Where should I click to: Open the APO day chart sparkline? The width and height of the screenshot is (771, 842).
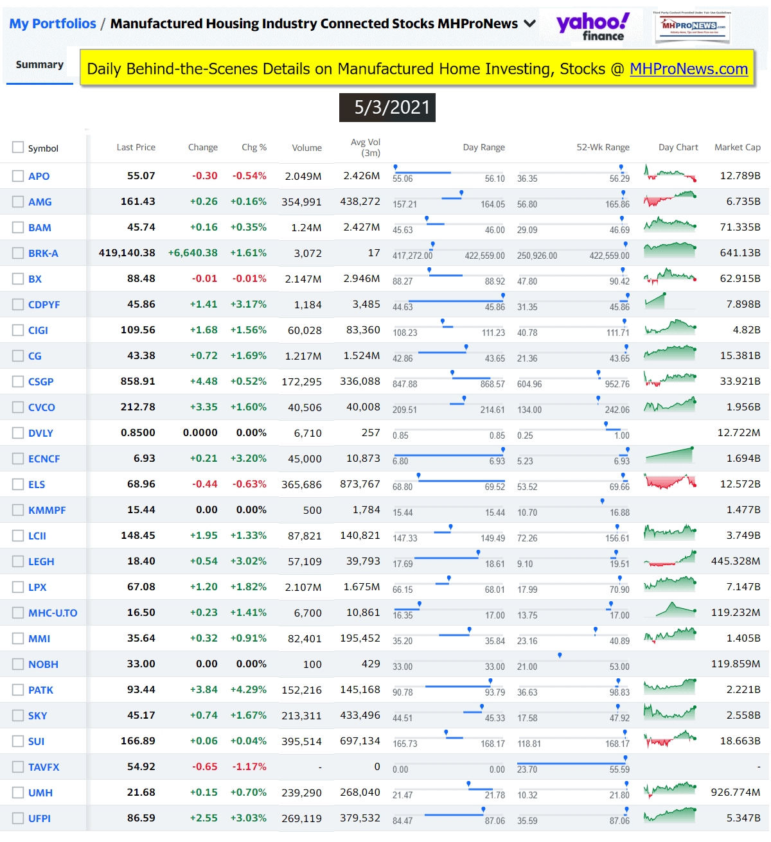669,175
